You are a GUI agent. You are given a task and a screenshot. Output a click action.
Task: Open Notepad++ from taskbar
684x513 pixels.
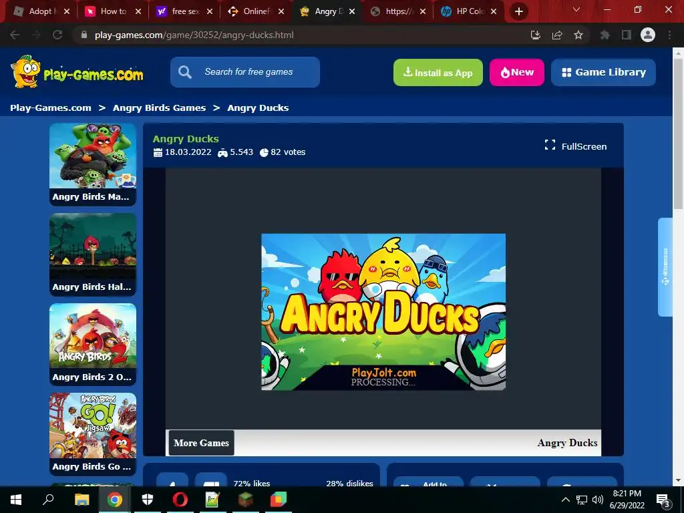[x=213, y=500]
